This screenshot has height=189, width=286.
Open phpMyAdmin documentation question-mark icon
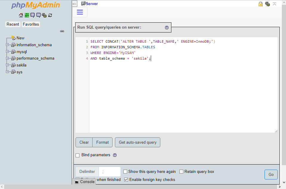[33, 15]
